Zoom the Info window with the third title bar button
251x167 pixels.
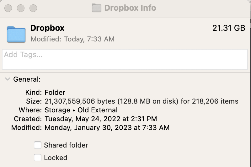point(33,8)
